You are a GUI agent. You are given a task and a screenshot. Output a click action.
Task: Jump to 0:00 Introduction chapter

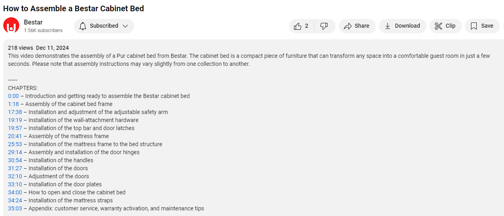(13, 96)
